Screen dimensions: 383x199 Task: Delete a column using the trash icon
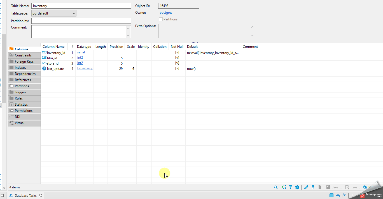319,187
